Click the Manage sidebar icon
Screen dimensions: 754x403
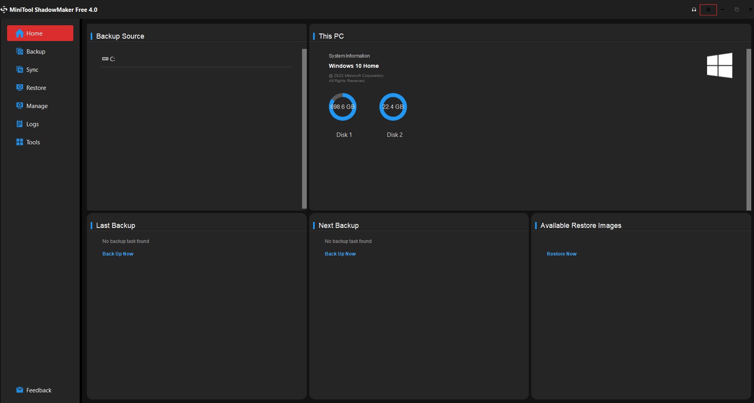click(20, 106)
